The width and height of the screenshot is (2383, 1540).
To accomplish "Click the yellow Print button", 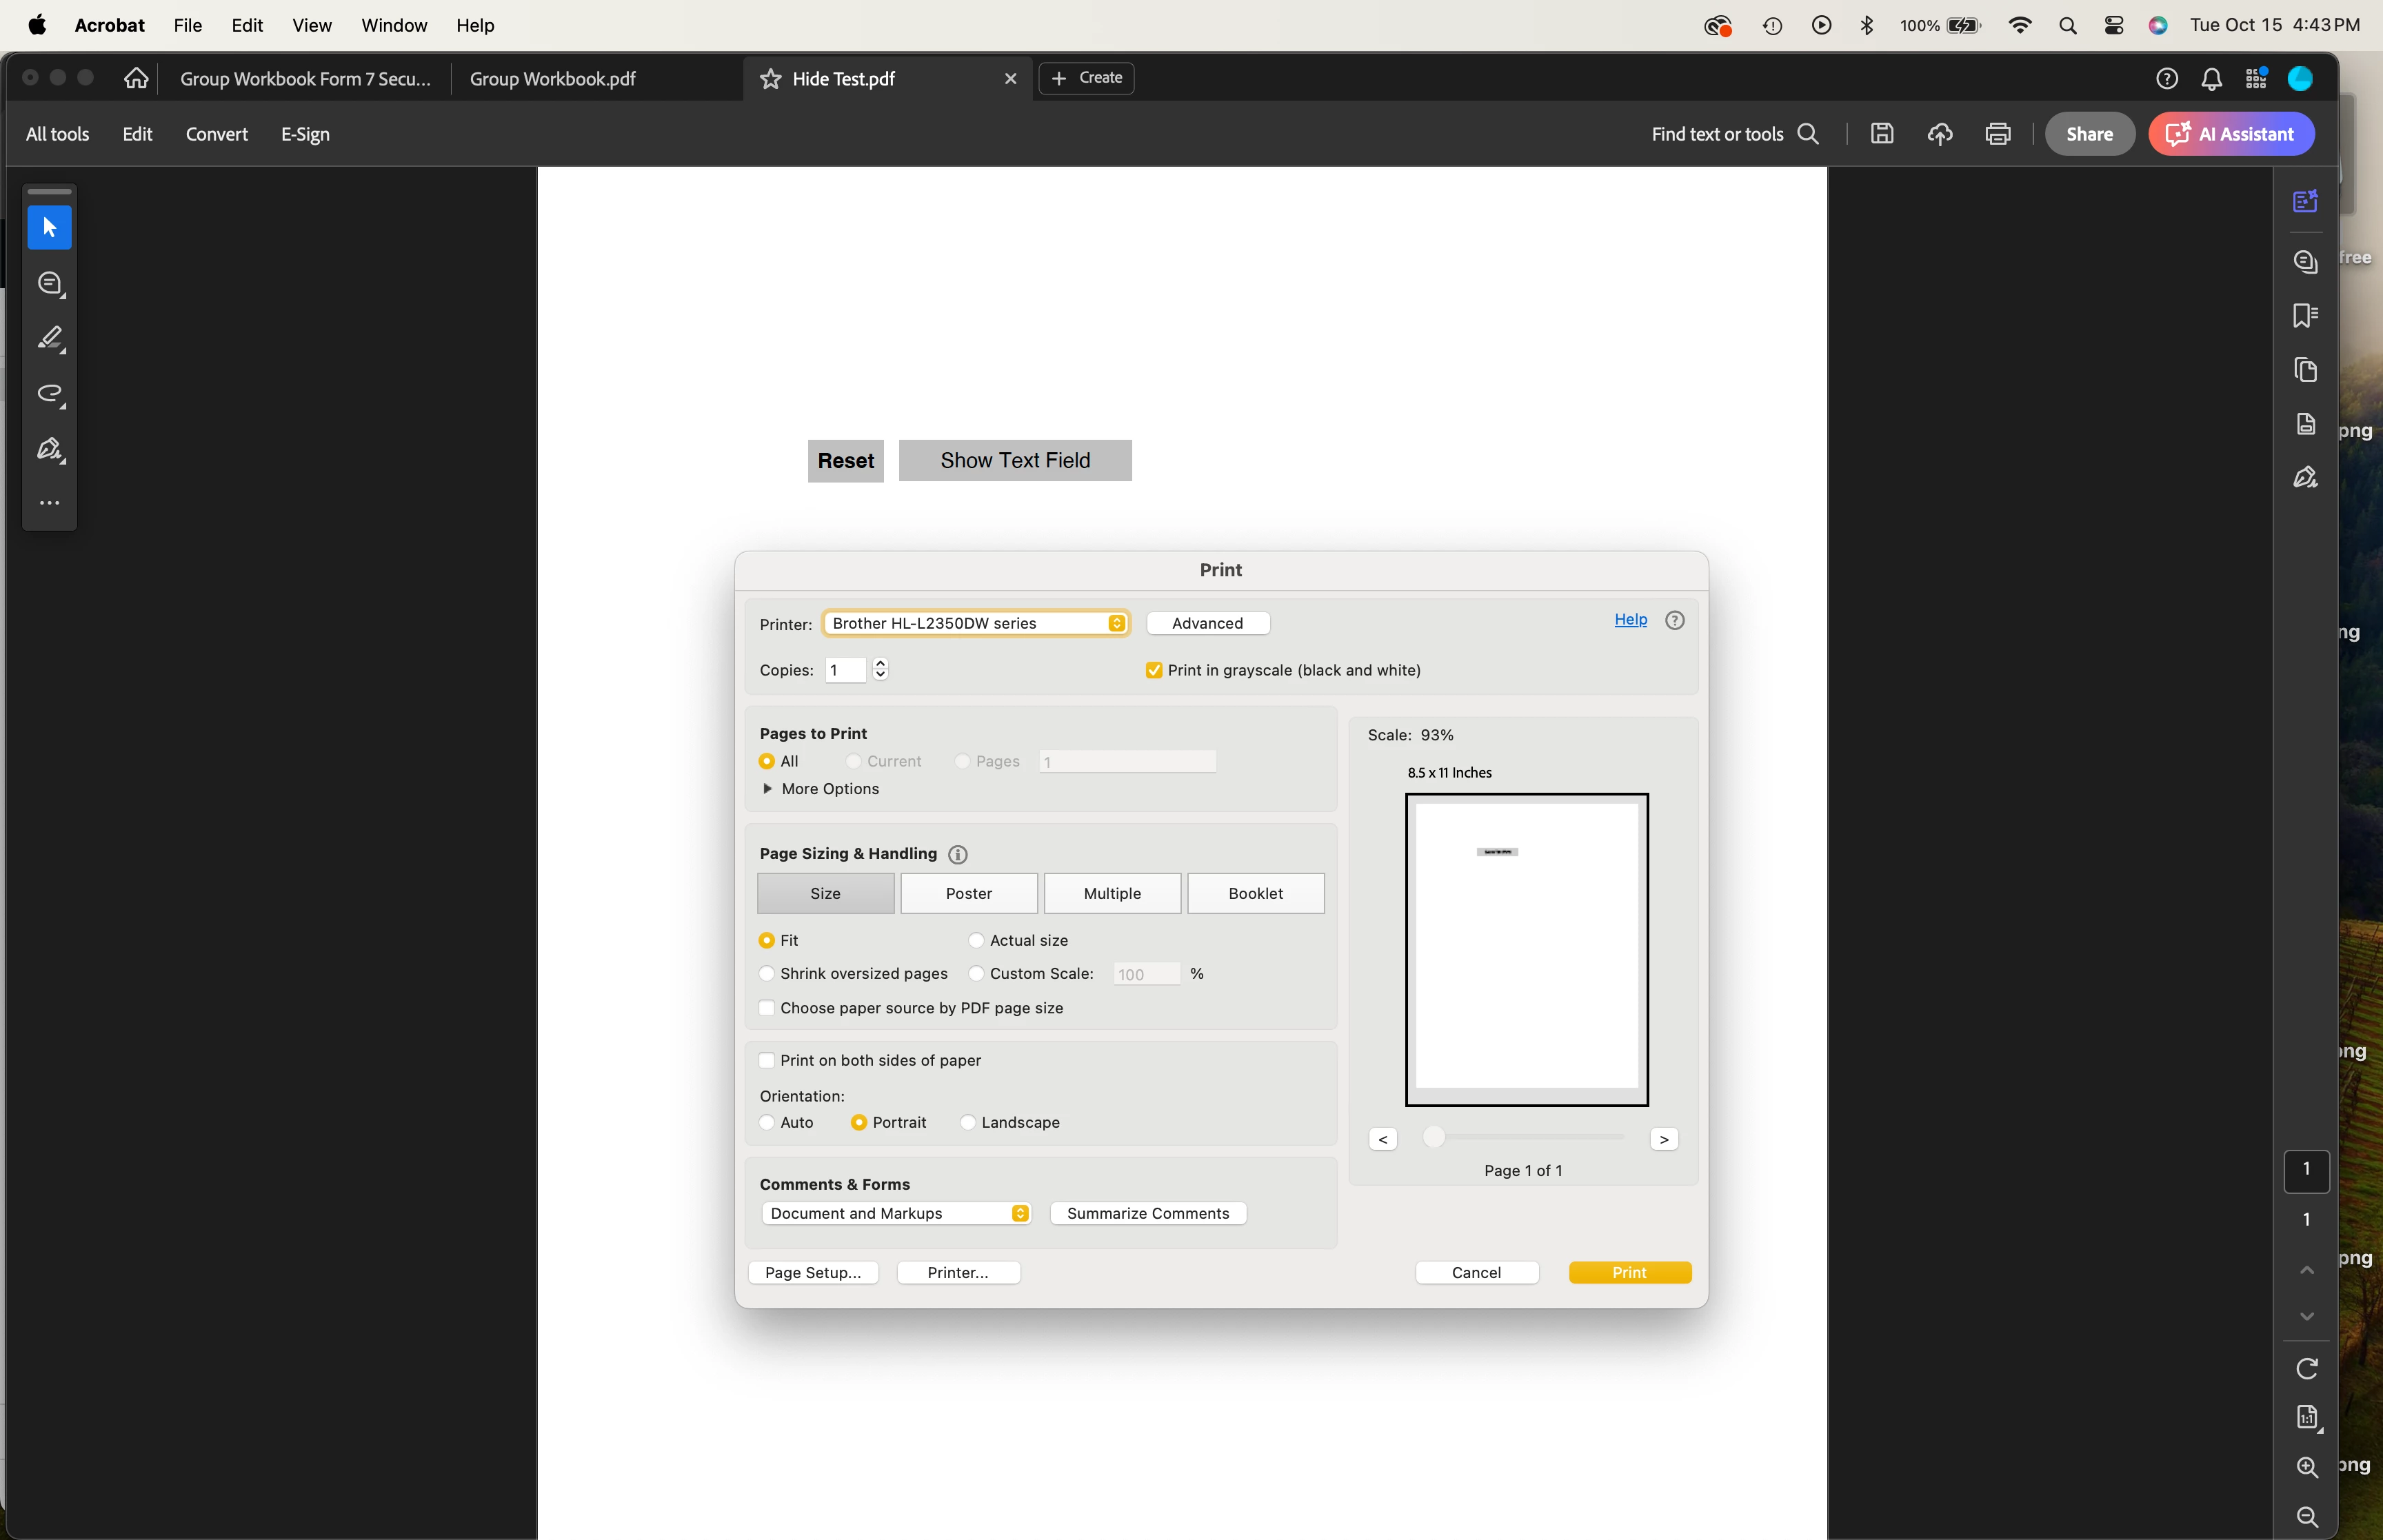I will click(1629, 1272).
